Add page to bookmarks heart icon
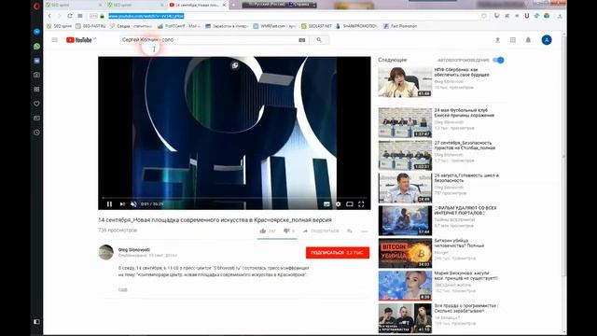Screen dimensions: 597x336 (484, 16)
